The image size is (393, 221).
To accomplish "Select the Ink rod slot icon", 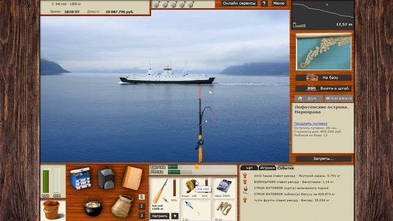I will click(x=160, y=191).
